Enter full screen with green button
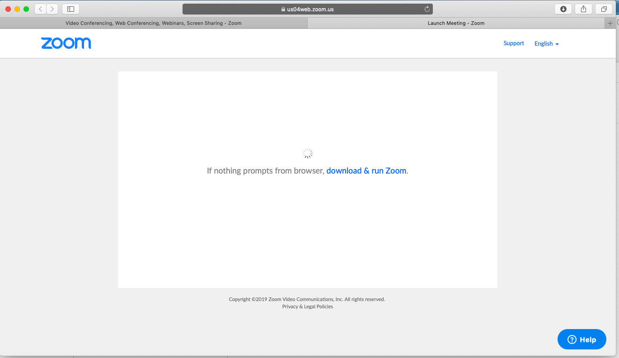The image size is (619, 358). coord(26,9)
